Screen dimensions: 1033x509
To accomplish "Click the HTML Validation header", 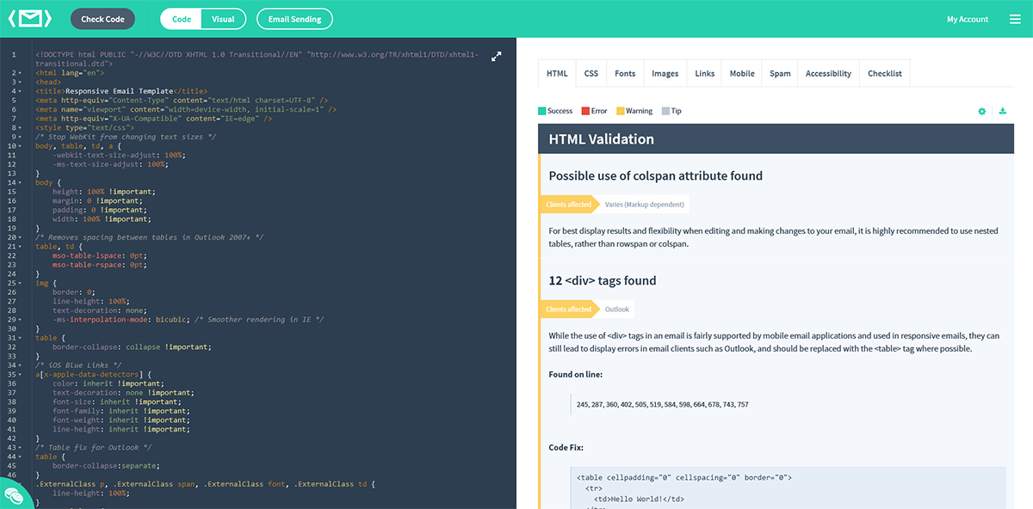I will 776,139.
